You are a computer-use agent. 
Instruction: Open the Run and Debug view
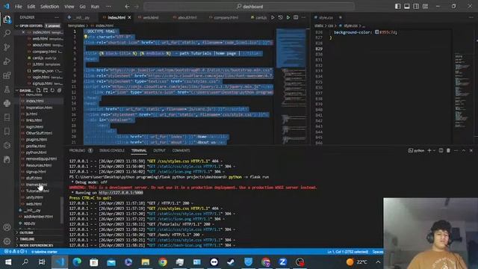[x=7, y=61]
